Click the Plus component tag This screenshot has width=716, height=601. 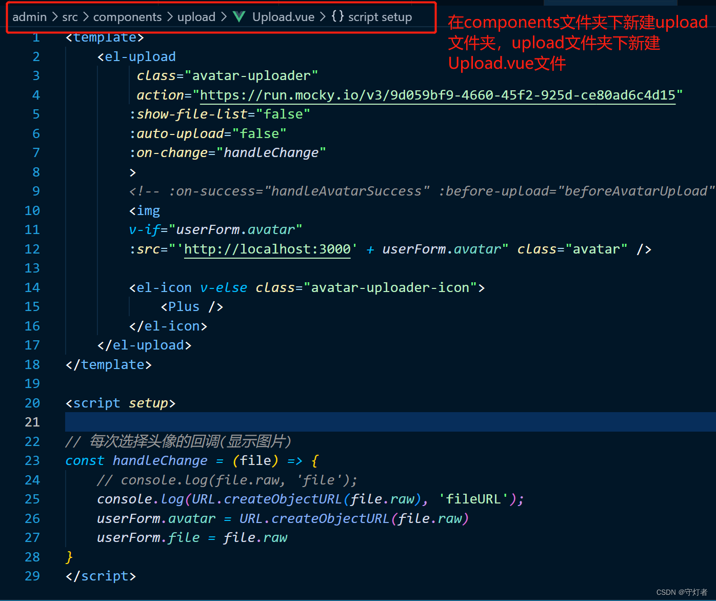(x=192, y=306)
